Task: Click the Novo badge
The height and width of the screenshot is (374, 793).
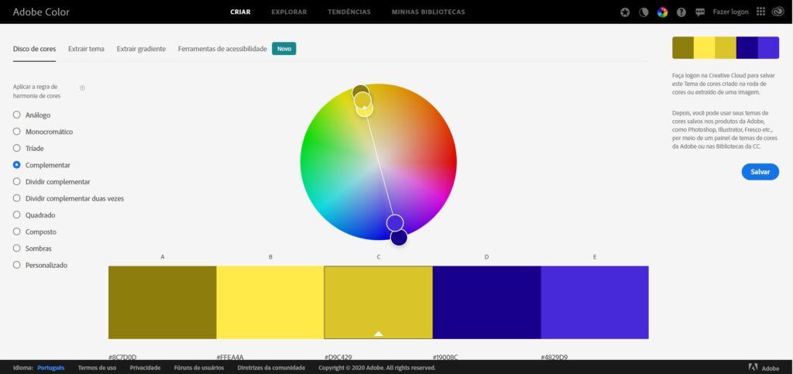Action: [284, 49]
